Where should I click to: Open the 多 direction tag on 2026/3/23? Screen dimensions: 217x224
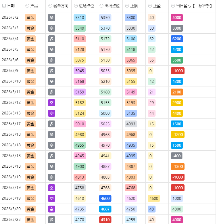tap(51, 220)
